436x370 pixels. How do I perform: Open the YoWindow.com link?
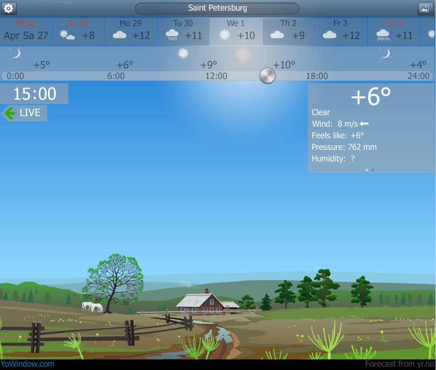coord(27,364)
